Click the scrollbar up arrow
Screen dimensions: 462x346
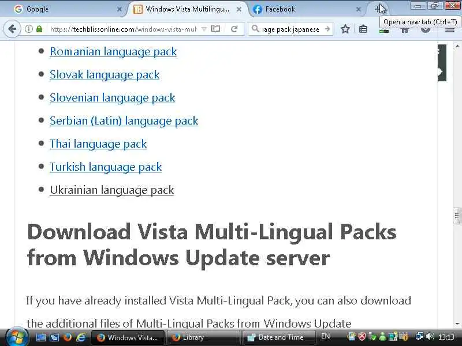(x=457, y=46)
